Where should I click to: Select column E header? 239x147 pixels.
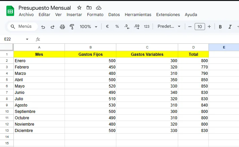click(224, 47)
